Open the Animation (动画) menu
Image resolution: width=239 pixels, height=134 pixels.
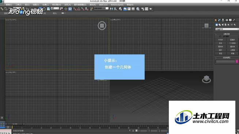[67, 5]
